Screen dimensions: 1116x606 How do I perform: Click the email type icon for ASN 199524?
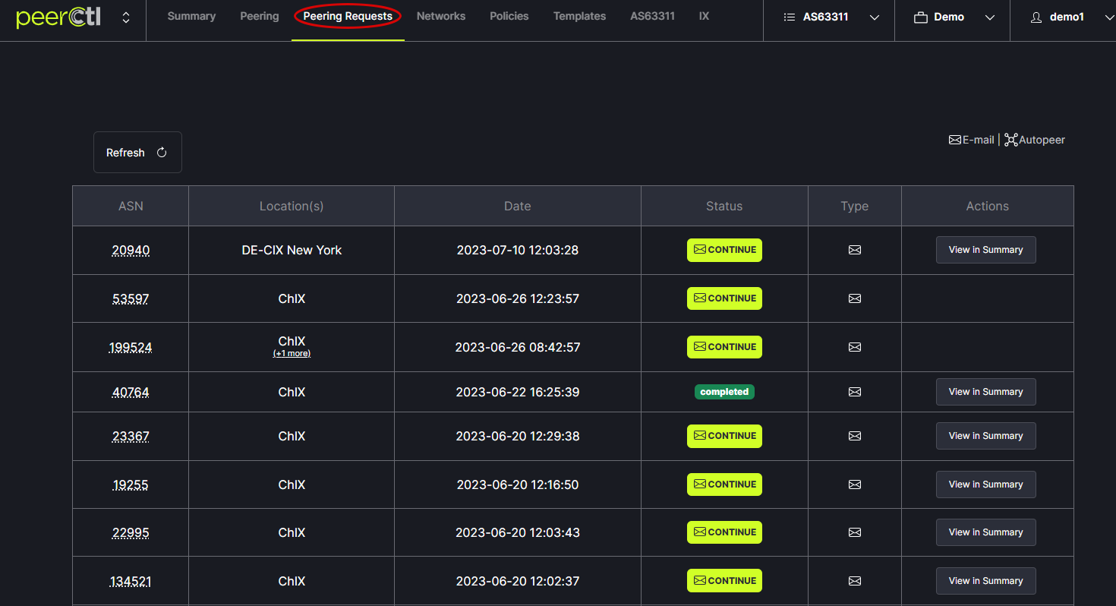[854, 347]
